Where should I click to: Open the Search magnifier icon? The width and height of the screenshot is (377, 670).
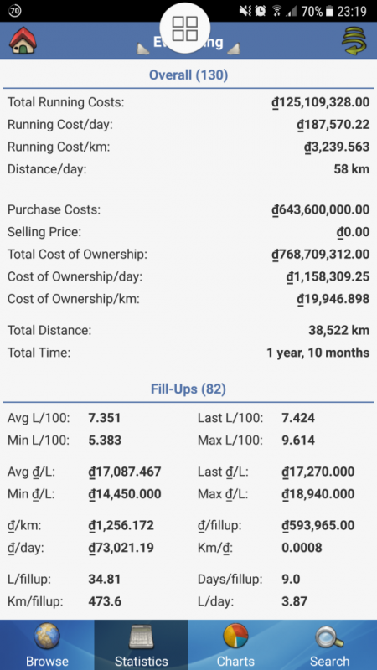coord(329,637)
